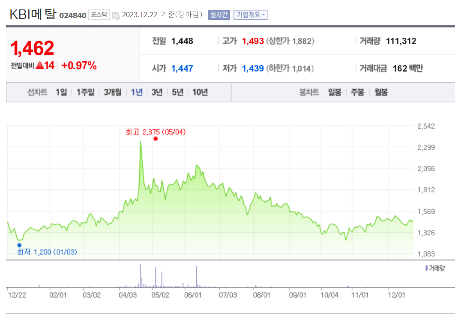455x314 pixels.
Task: Click the 2023.12.22 기준(장마감) date text
Action: click(162, 15)
